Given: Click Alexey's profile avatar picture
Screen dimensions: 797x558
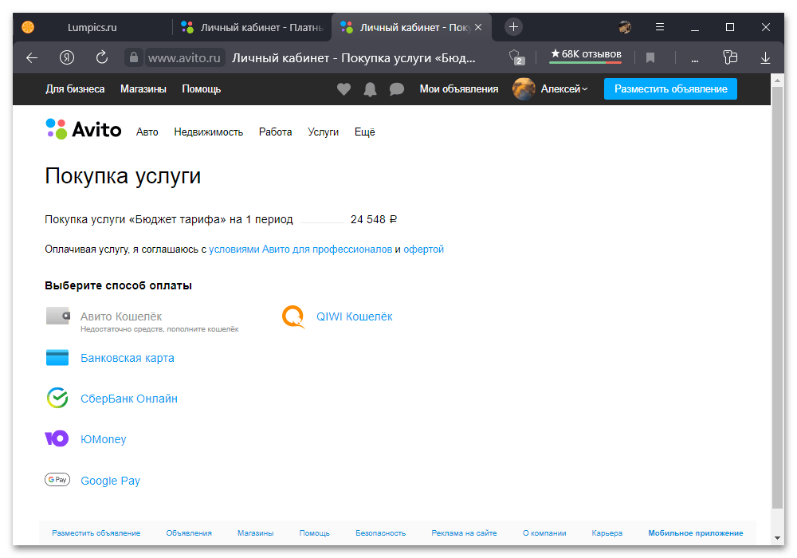Looking at the screenshot, I should [524, 89].
